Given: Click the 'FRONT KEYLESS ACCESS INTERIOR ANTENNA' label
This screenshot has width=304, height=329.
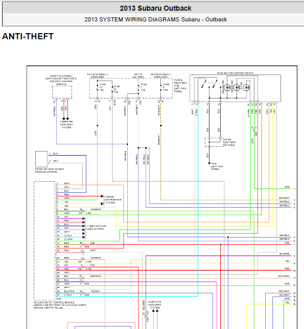Looking at the screenshot, I should click(50, 170).
